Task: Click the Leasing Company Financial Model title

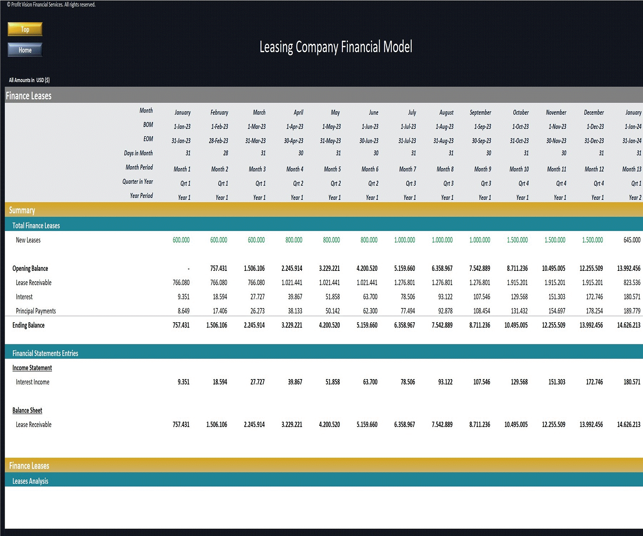Action: pyautogui.click(x=336, y=47)
